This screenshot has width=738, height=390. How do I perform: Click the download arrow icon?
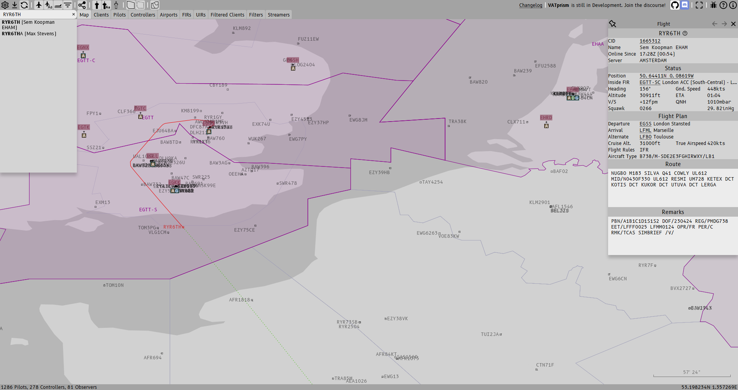tap(15, 5)
